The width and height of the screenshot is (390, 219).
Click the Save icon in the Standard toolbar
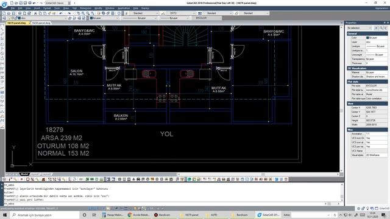pyautogui.click(x=13, y=13)
